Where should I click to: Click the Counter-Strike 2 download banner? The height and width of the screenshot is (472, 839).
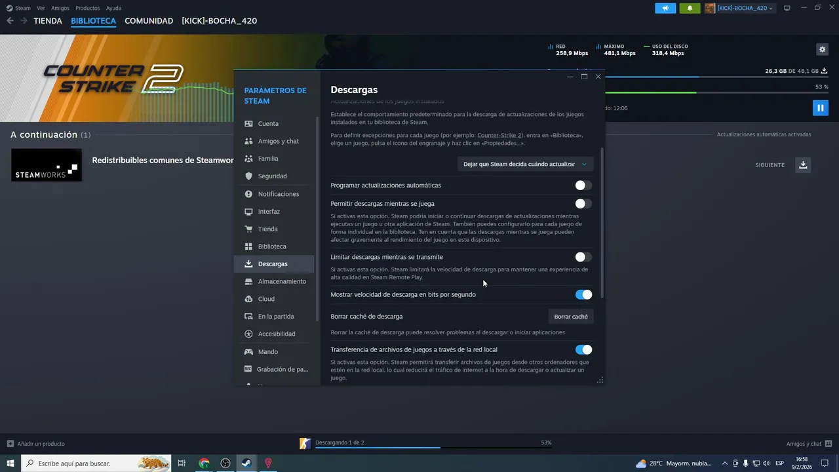click(117, 78)
